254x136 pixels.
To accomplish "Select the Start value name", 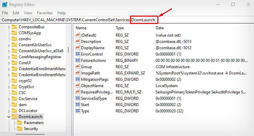I will 85,105.
